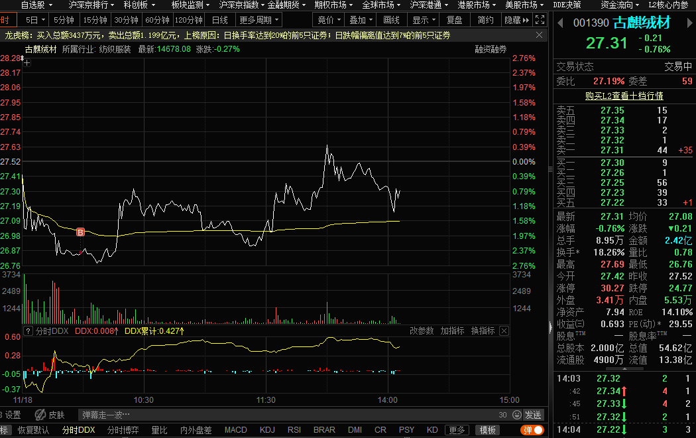The width and height of the screenshot is (696, 438).
Task: Click 更多 for more indicators
Action: tap(457, 430)
